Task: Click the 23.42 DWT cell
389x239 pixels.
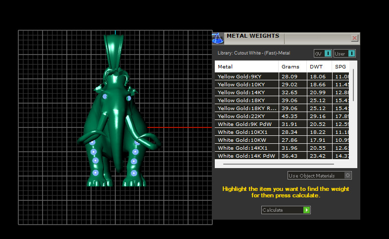Action: pyautogui.click(x=320, y=156)
